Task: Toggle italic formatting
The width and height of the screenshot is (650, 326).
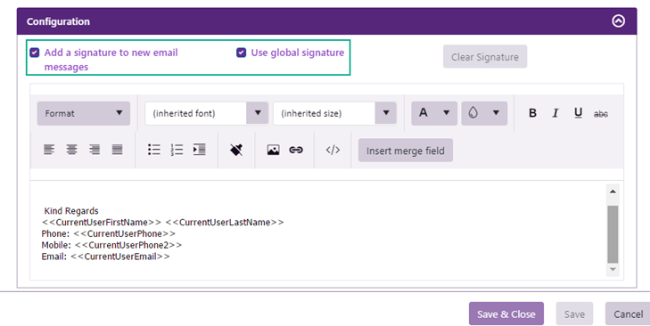Action: pos(555,113)
